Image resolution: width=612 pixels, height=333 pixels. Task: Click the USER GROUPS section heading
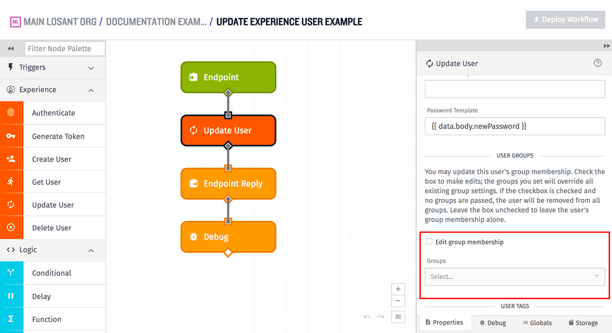(515, 156)
